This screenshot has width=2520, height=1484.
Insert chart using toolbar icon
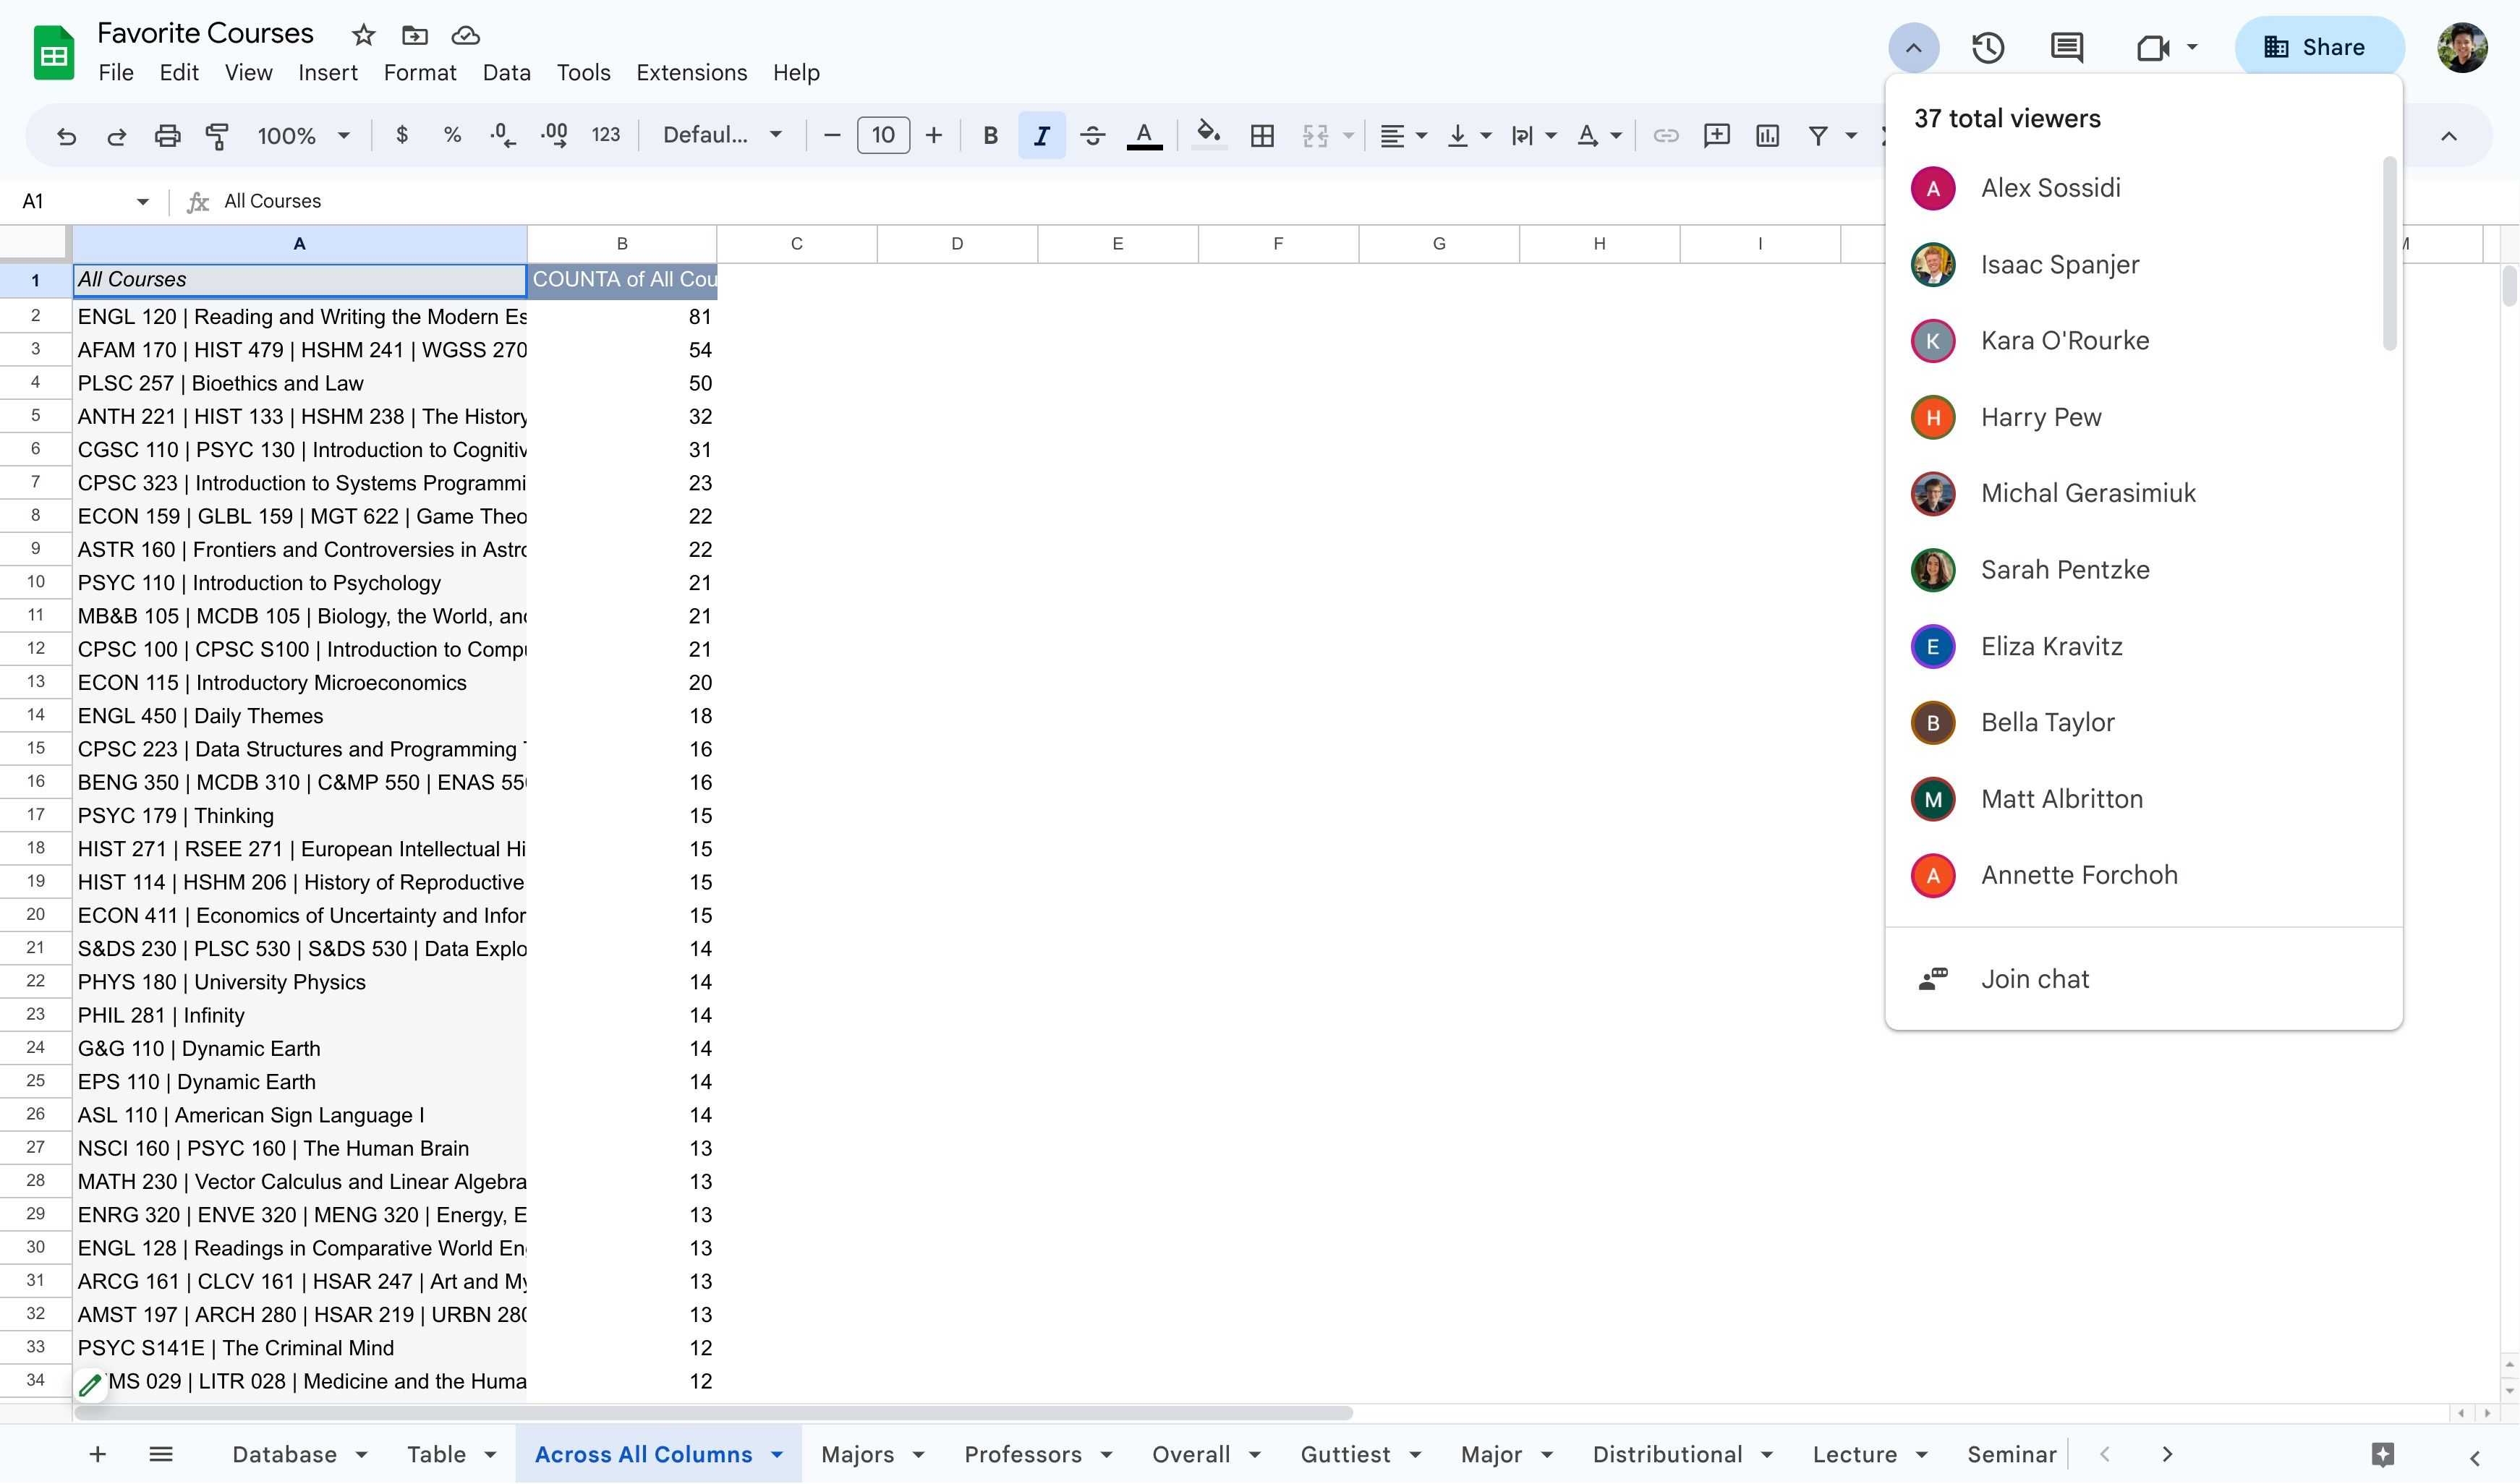(1767, 136)
